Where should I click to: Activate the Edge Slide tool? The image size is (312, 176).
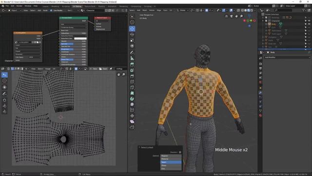click(x=132, y=110)
